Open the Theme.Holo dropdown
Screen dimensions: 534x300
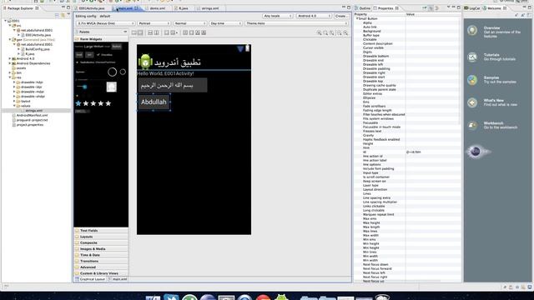tap(296, 23)
